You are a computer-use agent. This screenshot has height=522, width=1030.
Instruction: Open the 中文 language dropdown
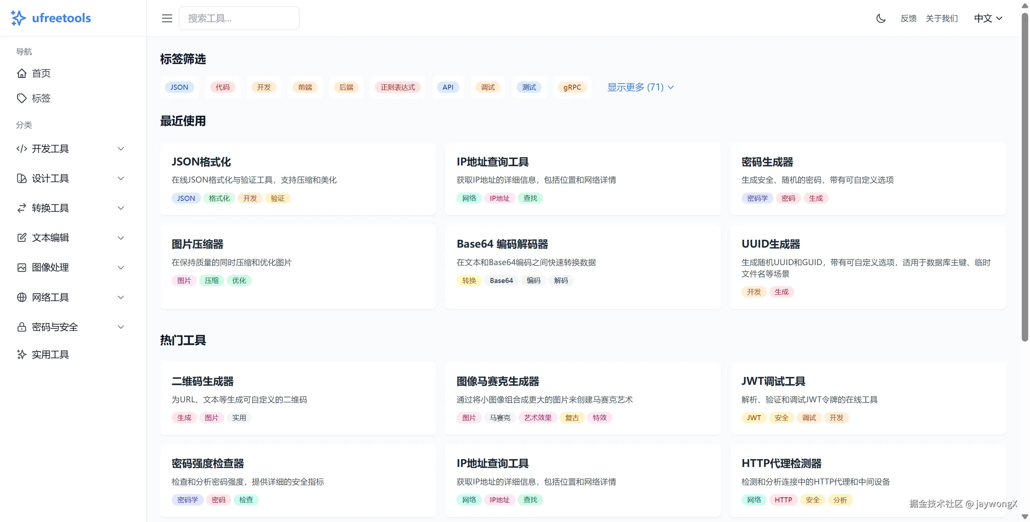(x=988, y=18)
